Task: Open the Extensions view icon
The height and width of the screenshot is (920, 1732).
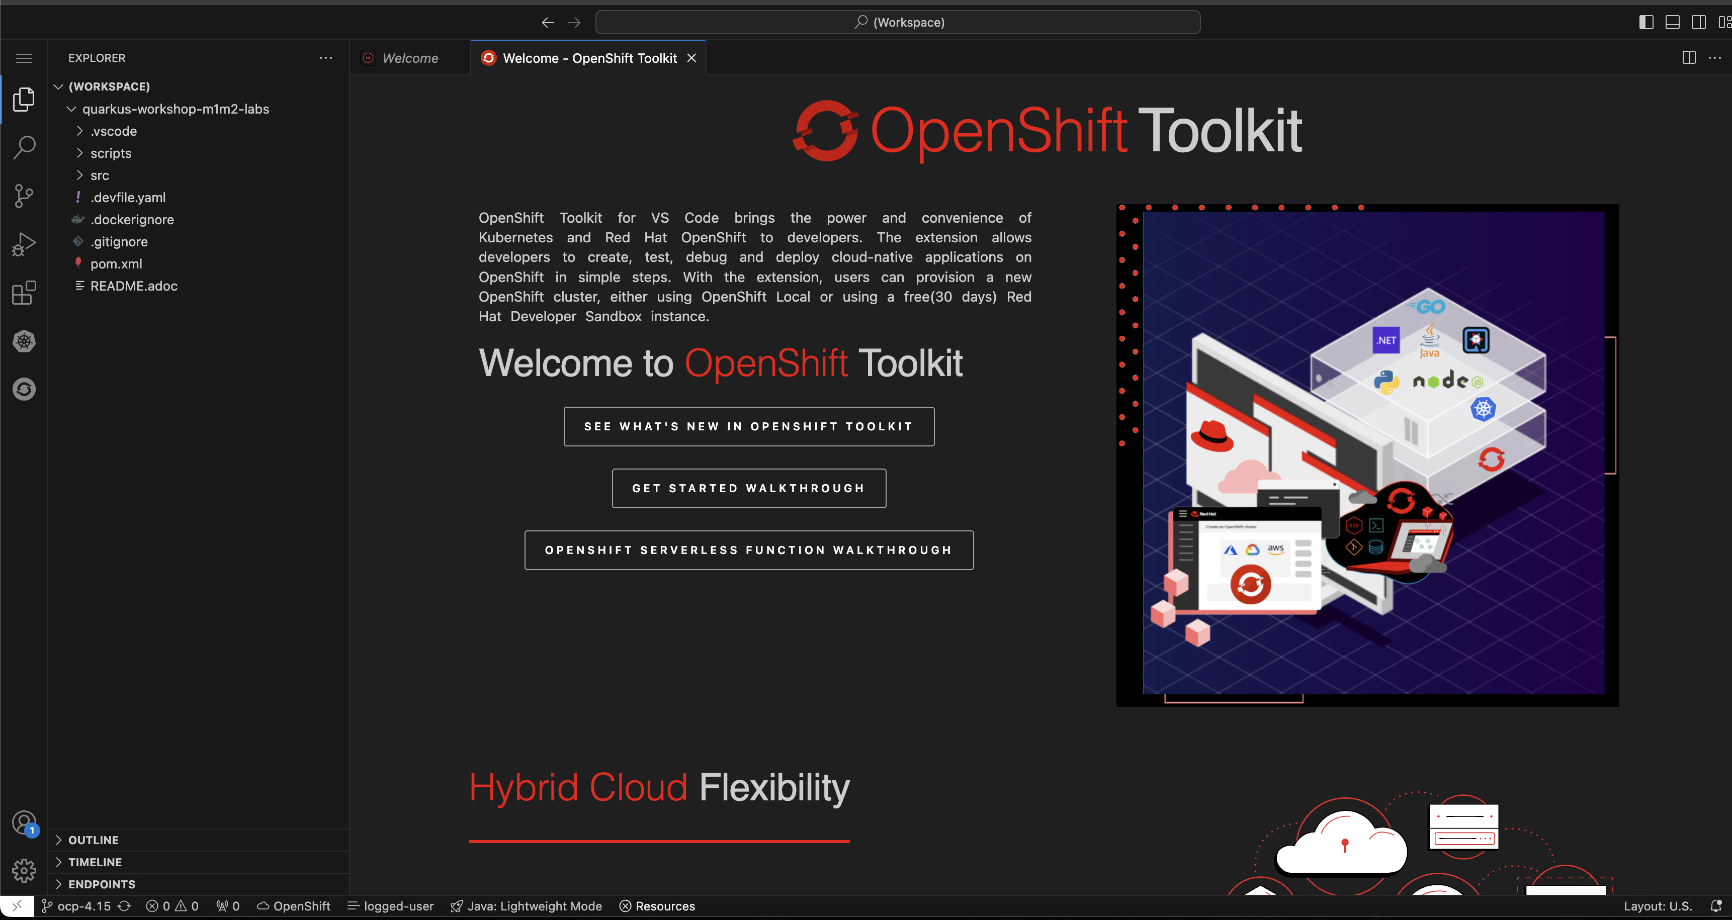Action: click(x=24, y=292)
